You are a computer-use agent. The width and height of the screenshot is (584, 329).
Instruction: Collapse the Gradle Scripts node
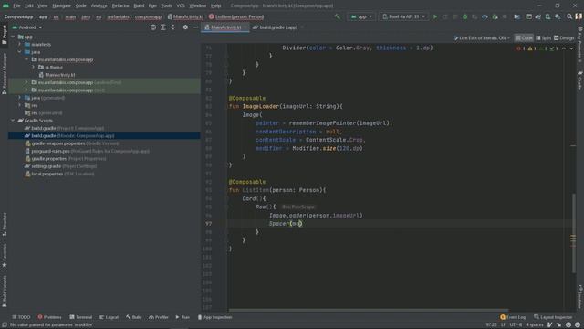(x=13, y=120)
